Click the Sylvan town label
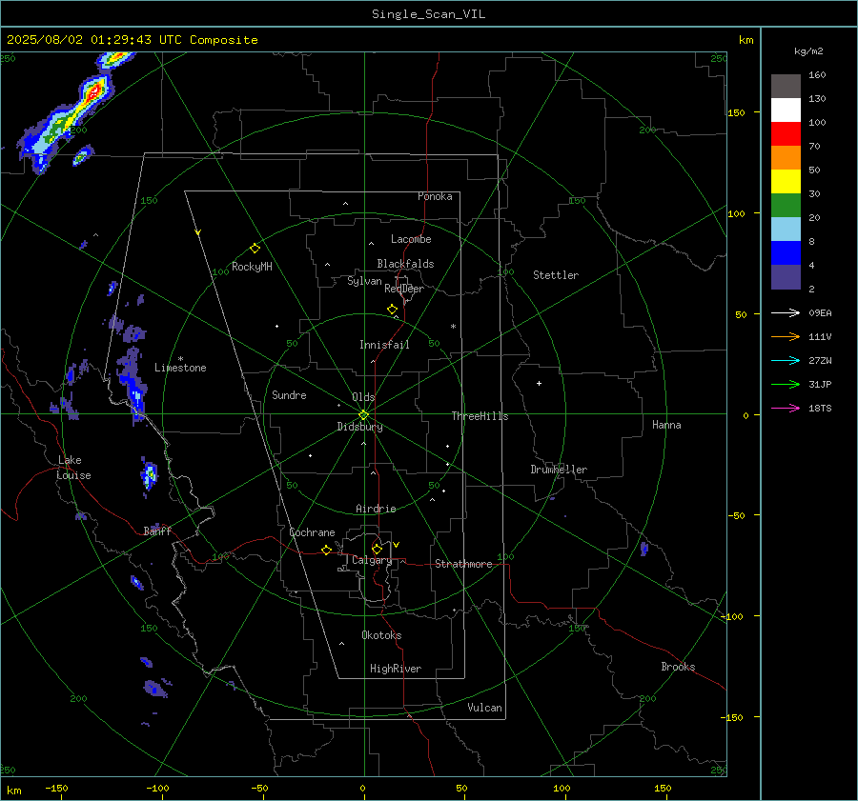The height and width of the screenshot is (801, 858). tap(364, 281)
